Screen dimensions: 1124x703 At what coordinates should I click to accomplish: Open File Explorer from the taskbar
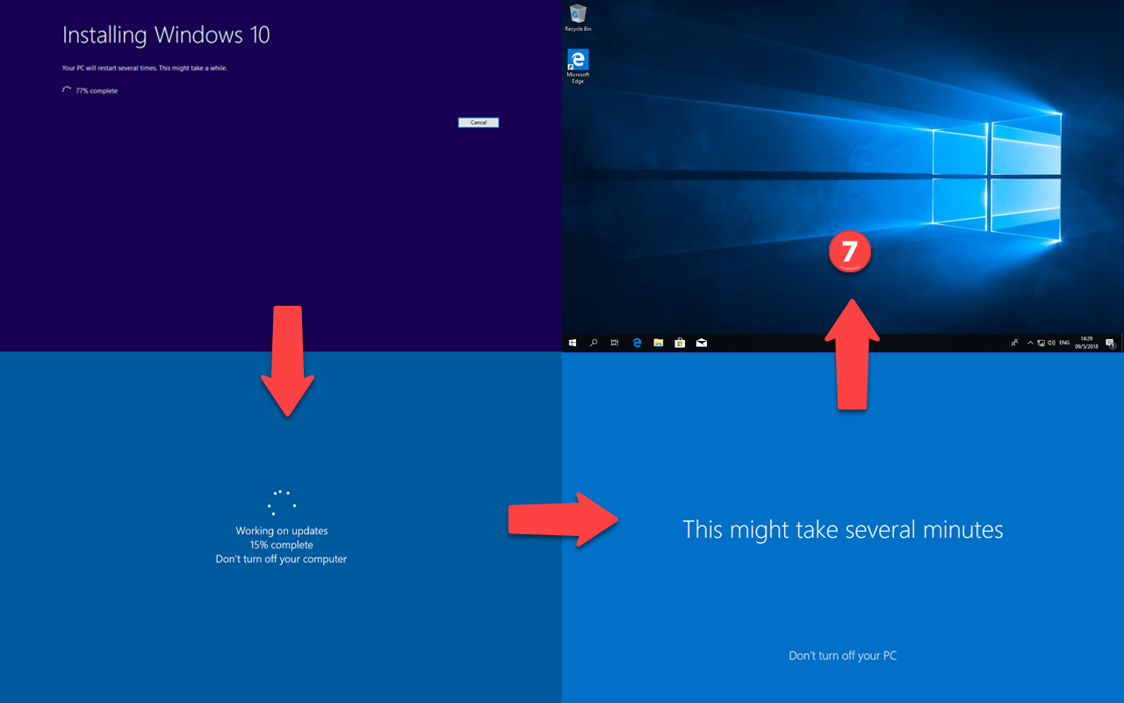(659, 343)
